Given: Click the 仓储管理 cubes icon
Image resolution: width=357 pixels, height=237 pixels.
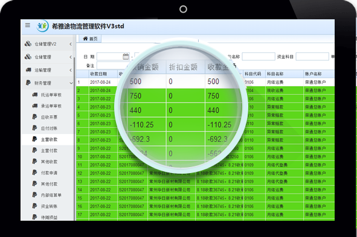Looking at the screenshot, I should tap(28, 57).
